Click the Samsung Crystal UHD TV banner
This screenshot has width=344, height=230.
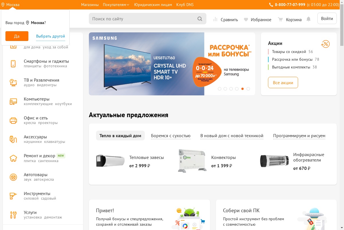(172, 64)
